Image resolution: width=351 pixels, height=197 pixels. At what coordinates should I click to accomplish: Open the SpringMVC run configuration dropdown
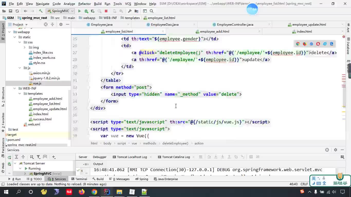click(x=60, y=11)
